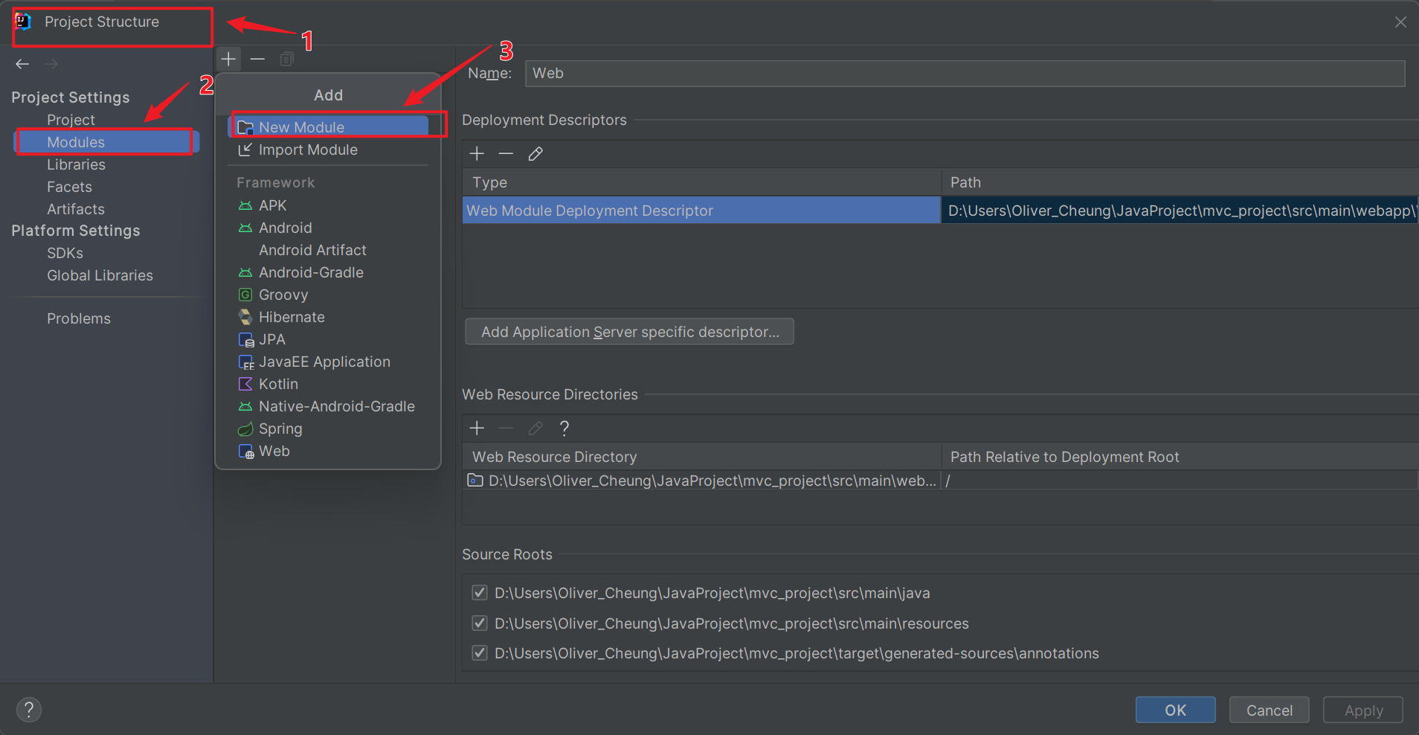Open SDKs platform settings

(65, 253)
